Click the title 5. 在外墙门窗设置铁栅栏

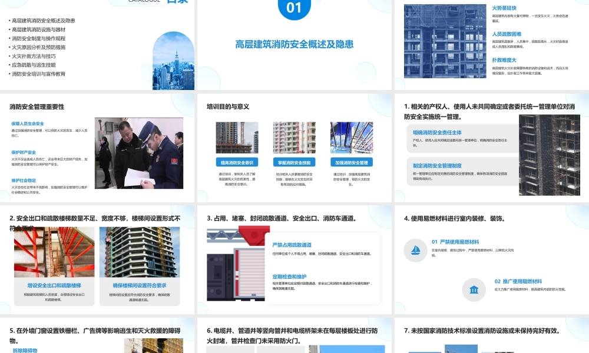[95, 335]
